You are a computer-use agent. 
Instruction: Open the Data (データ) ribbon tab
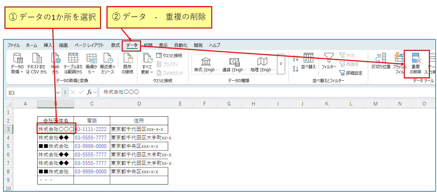[x=132, y=45]
